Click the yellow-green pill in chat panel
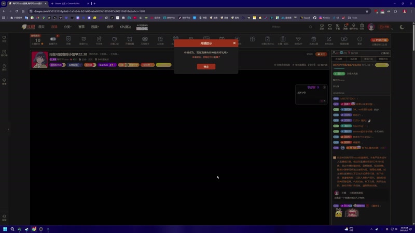The image size is (415, 233). 382,65
